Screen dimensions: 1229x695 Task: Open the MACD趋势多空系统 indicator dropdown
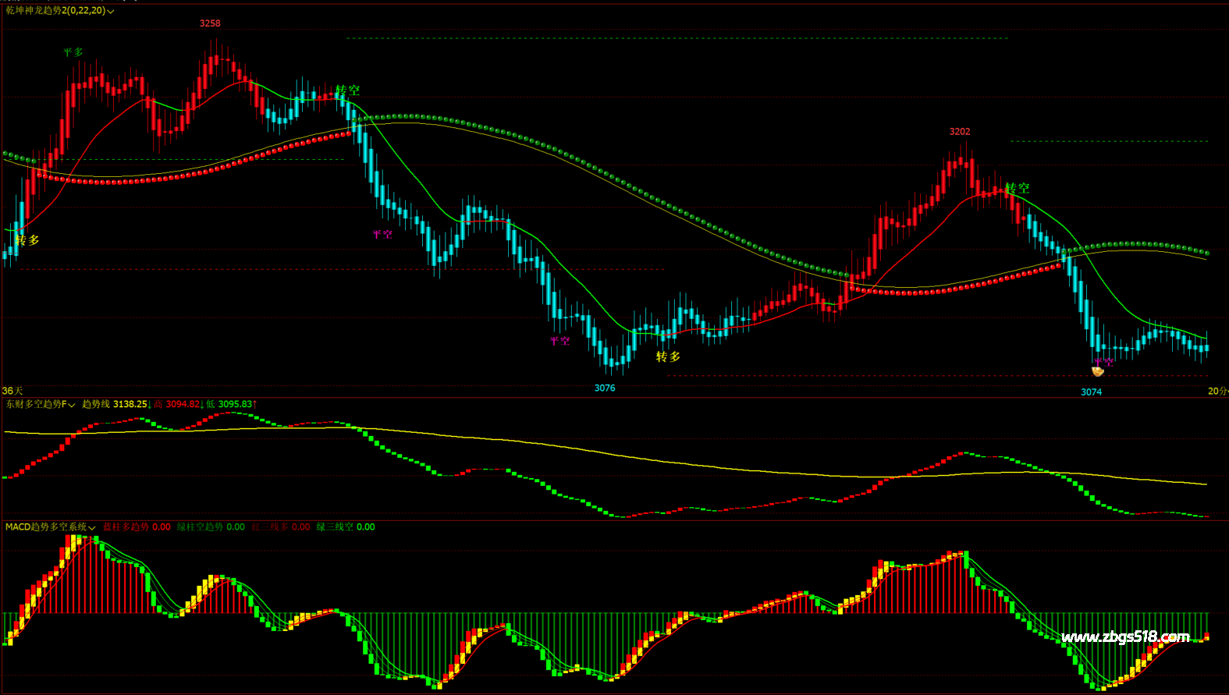click(92, 528)
